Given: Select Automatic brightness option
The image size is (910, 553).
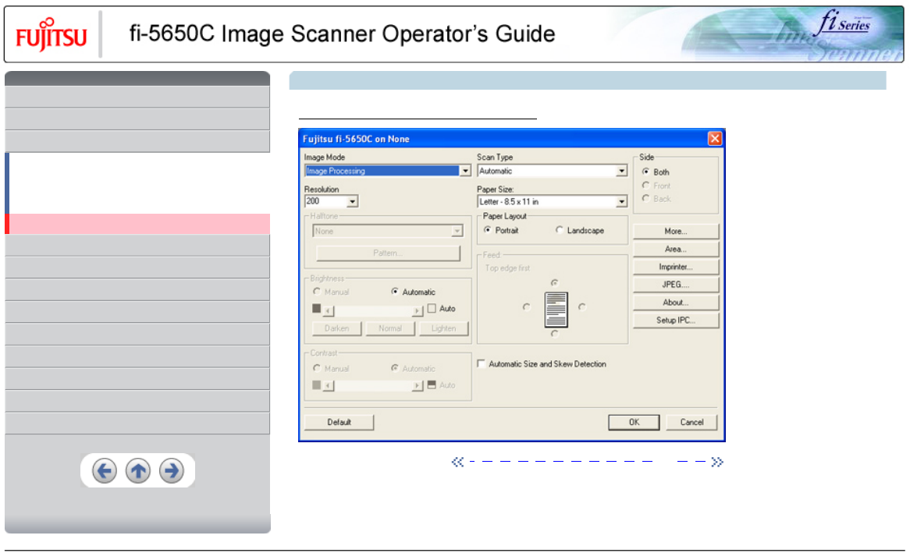Looking at the screenshot, I should coord(395,291).
